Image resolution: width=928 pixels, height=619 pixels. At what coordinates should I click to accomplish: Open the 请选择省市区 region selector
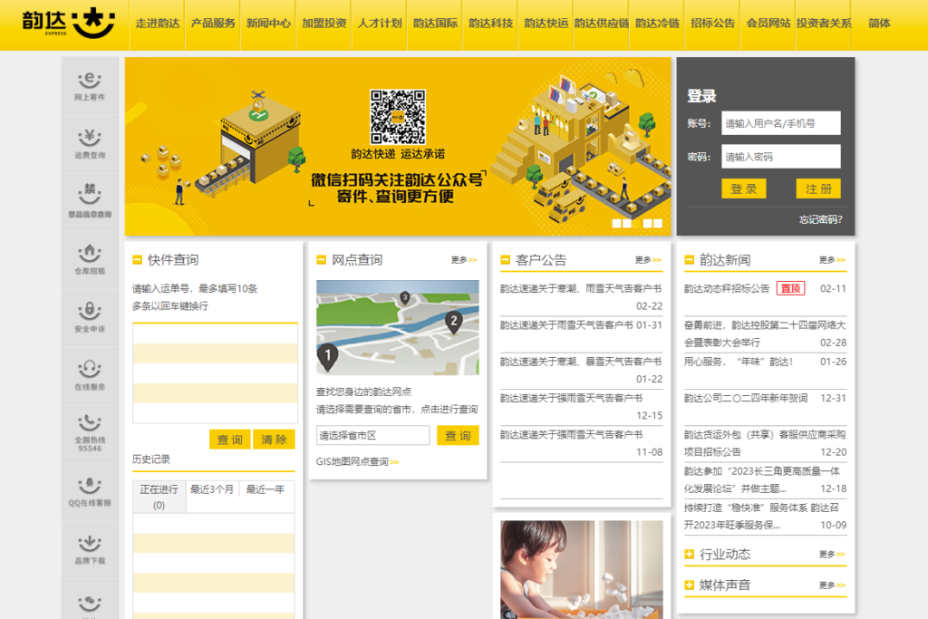click(372, 436)
